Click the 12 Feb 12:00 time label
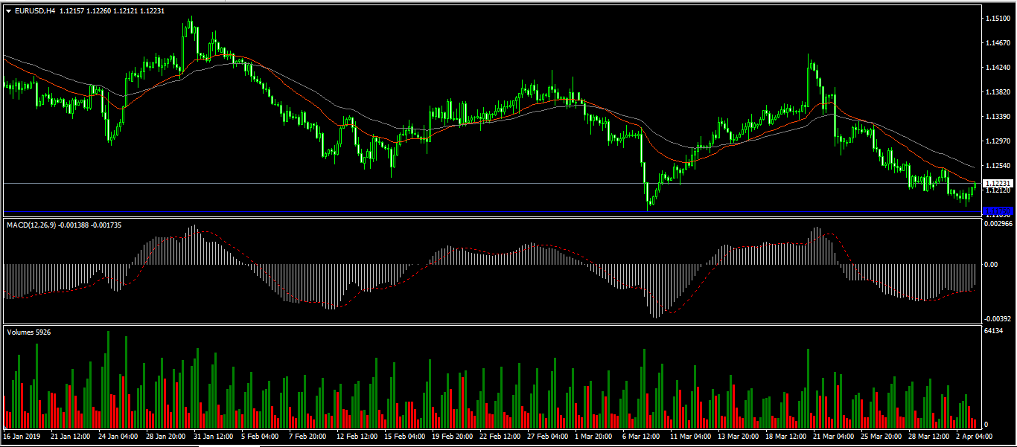The height and width of the screenshot is (447, 1017). pos(359,437)
